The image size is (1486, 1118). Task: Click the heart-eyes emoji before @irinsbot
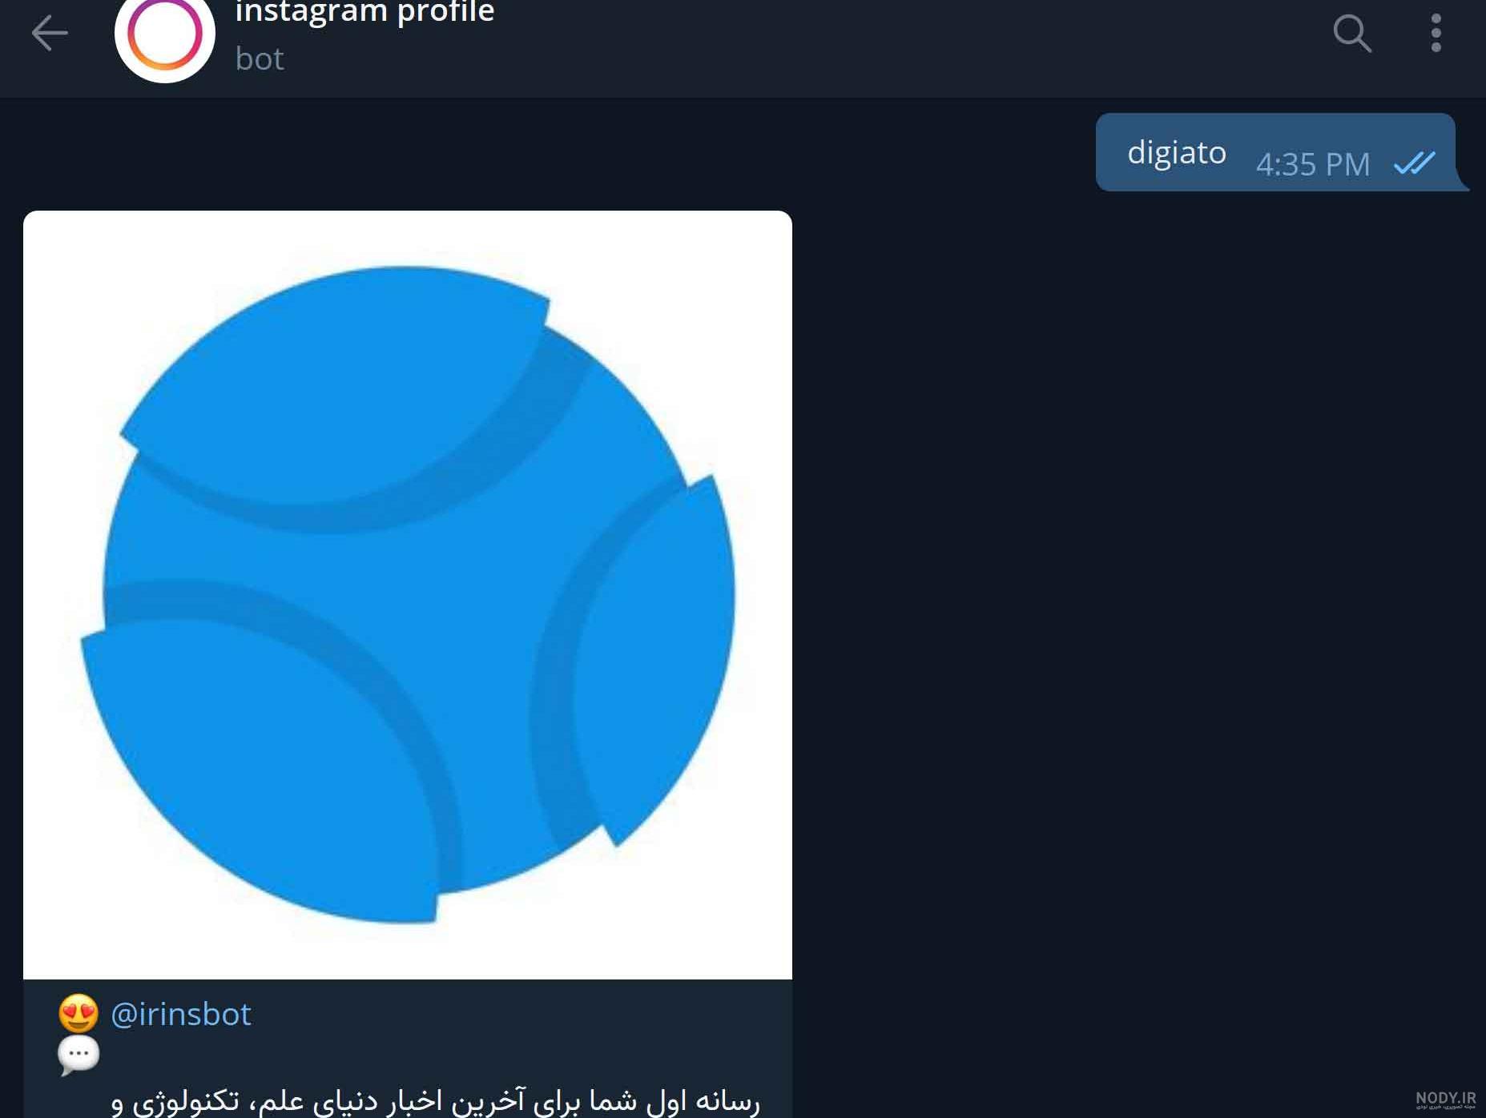(79, 1013)
